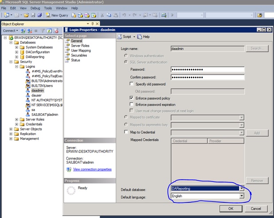Image resolution: width=274 pixels, height=218 pixels.
Task: Open the Default database dropdown
Action: tap(242, 188)
